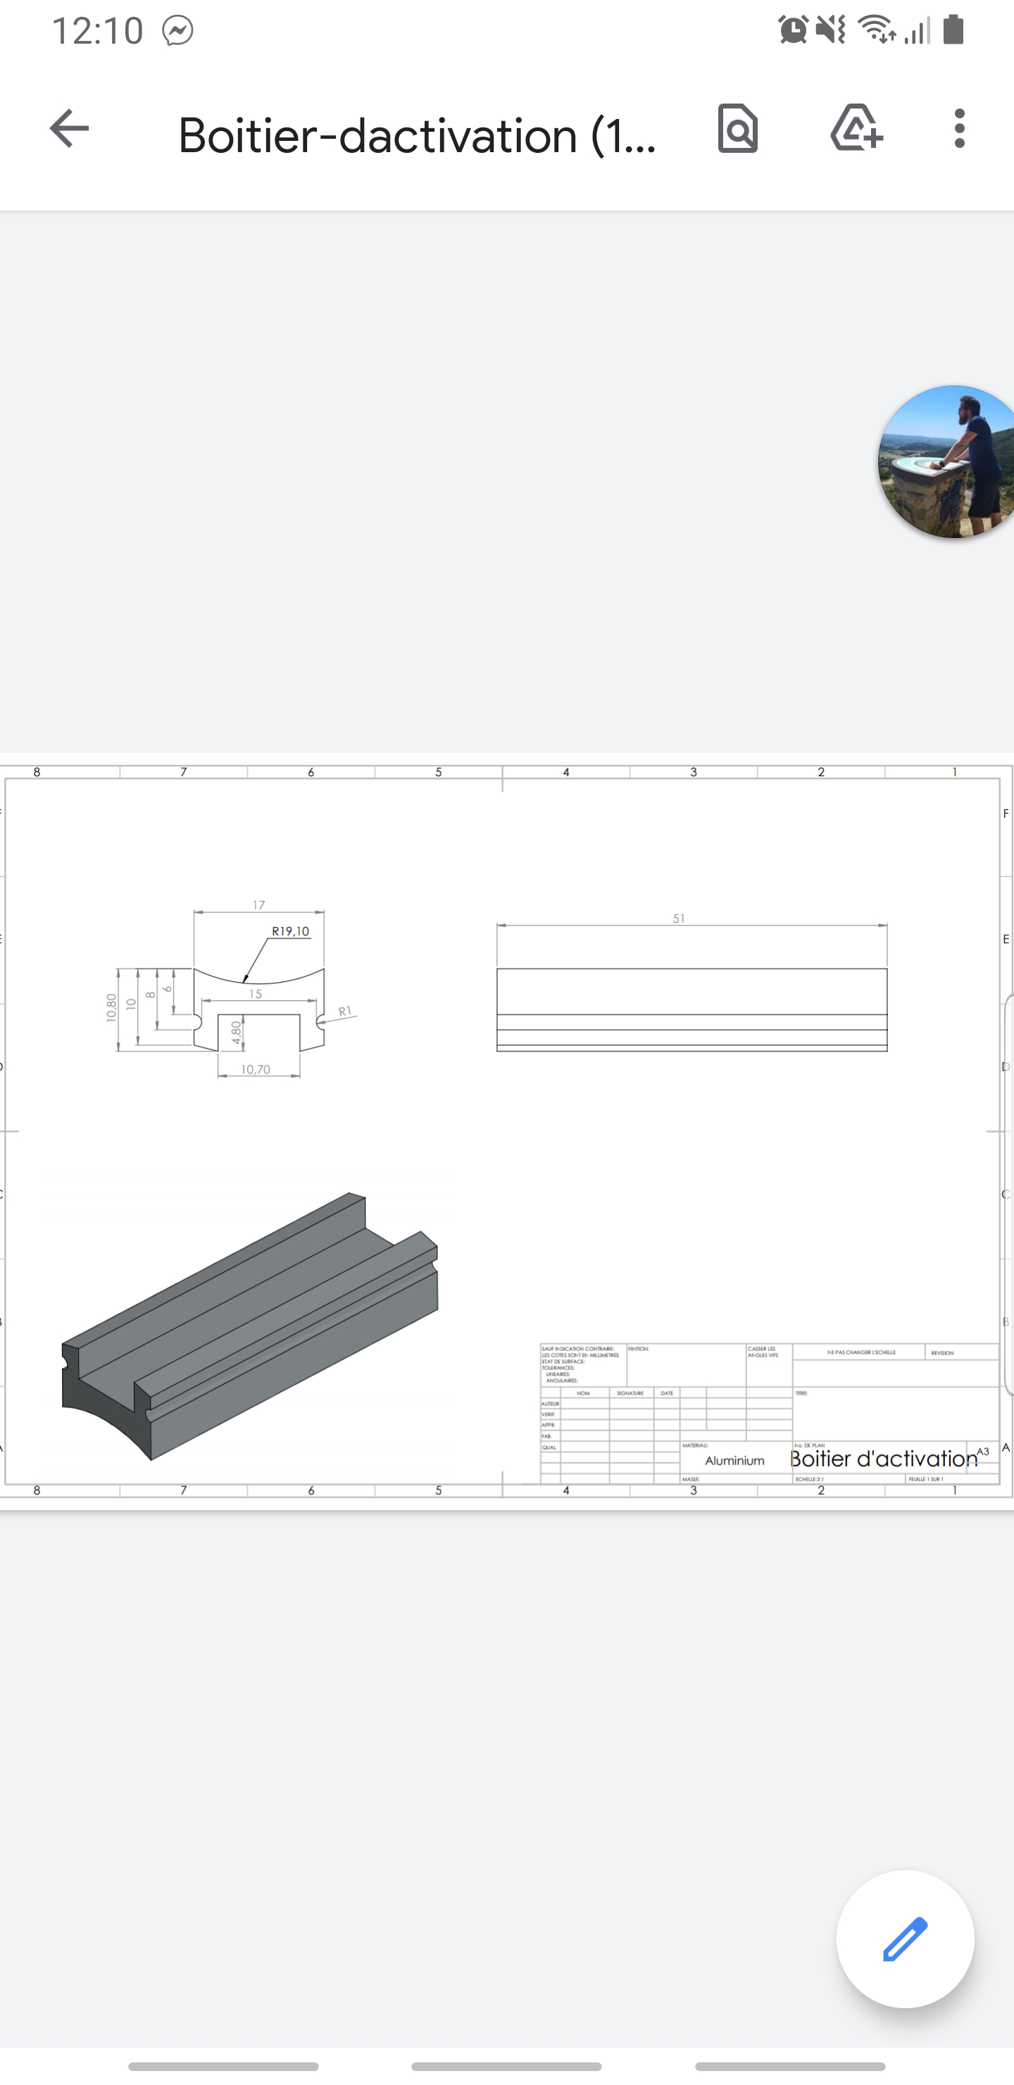Tap the 51 length dimension
This screenshot has width=1014, height=2085.
pos(678,918)
